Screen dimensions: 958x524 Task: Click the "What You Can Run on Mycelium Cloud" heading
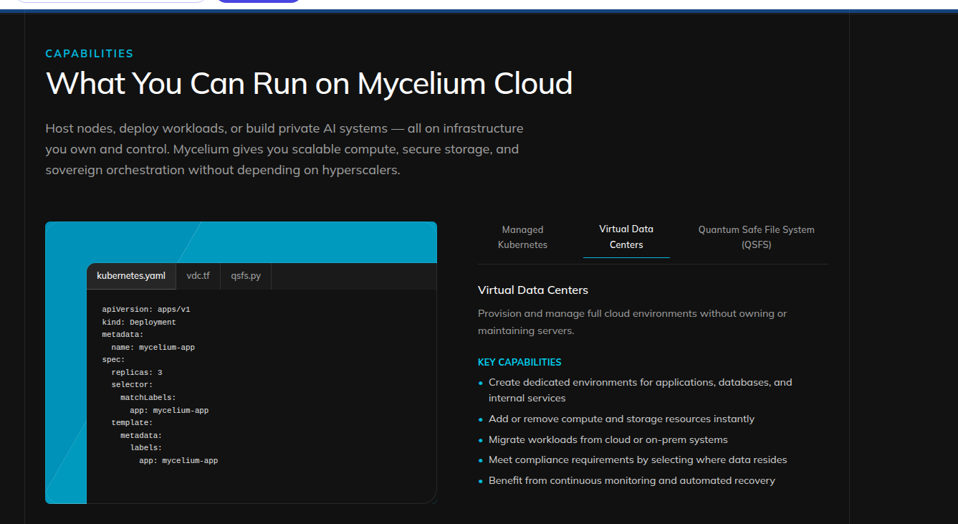click(309, 84)
